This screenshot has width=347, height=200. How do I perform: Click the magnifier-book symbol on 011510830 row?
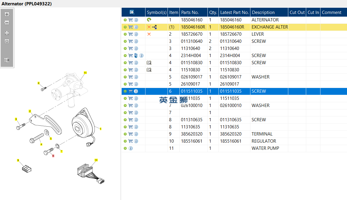[149, 63]
